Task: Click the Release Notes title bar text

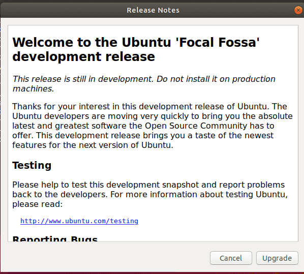Action: (x=153, y=10)
